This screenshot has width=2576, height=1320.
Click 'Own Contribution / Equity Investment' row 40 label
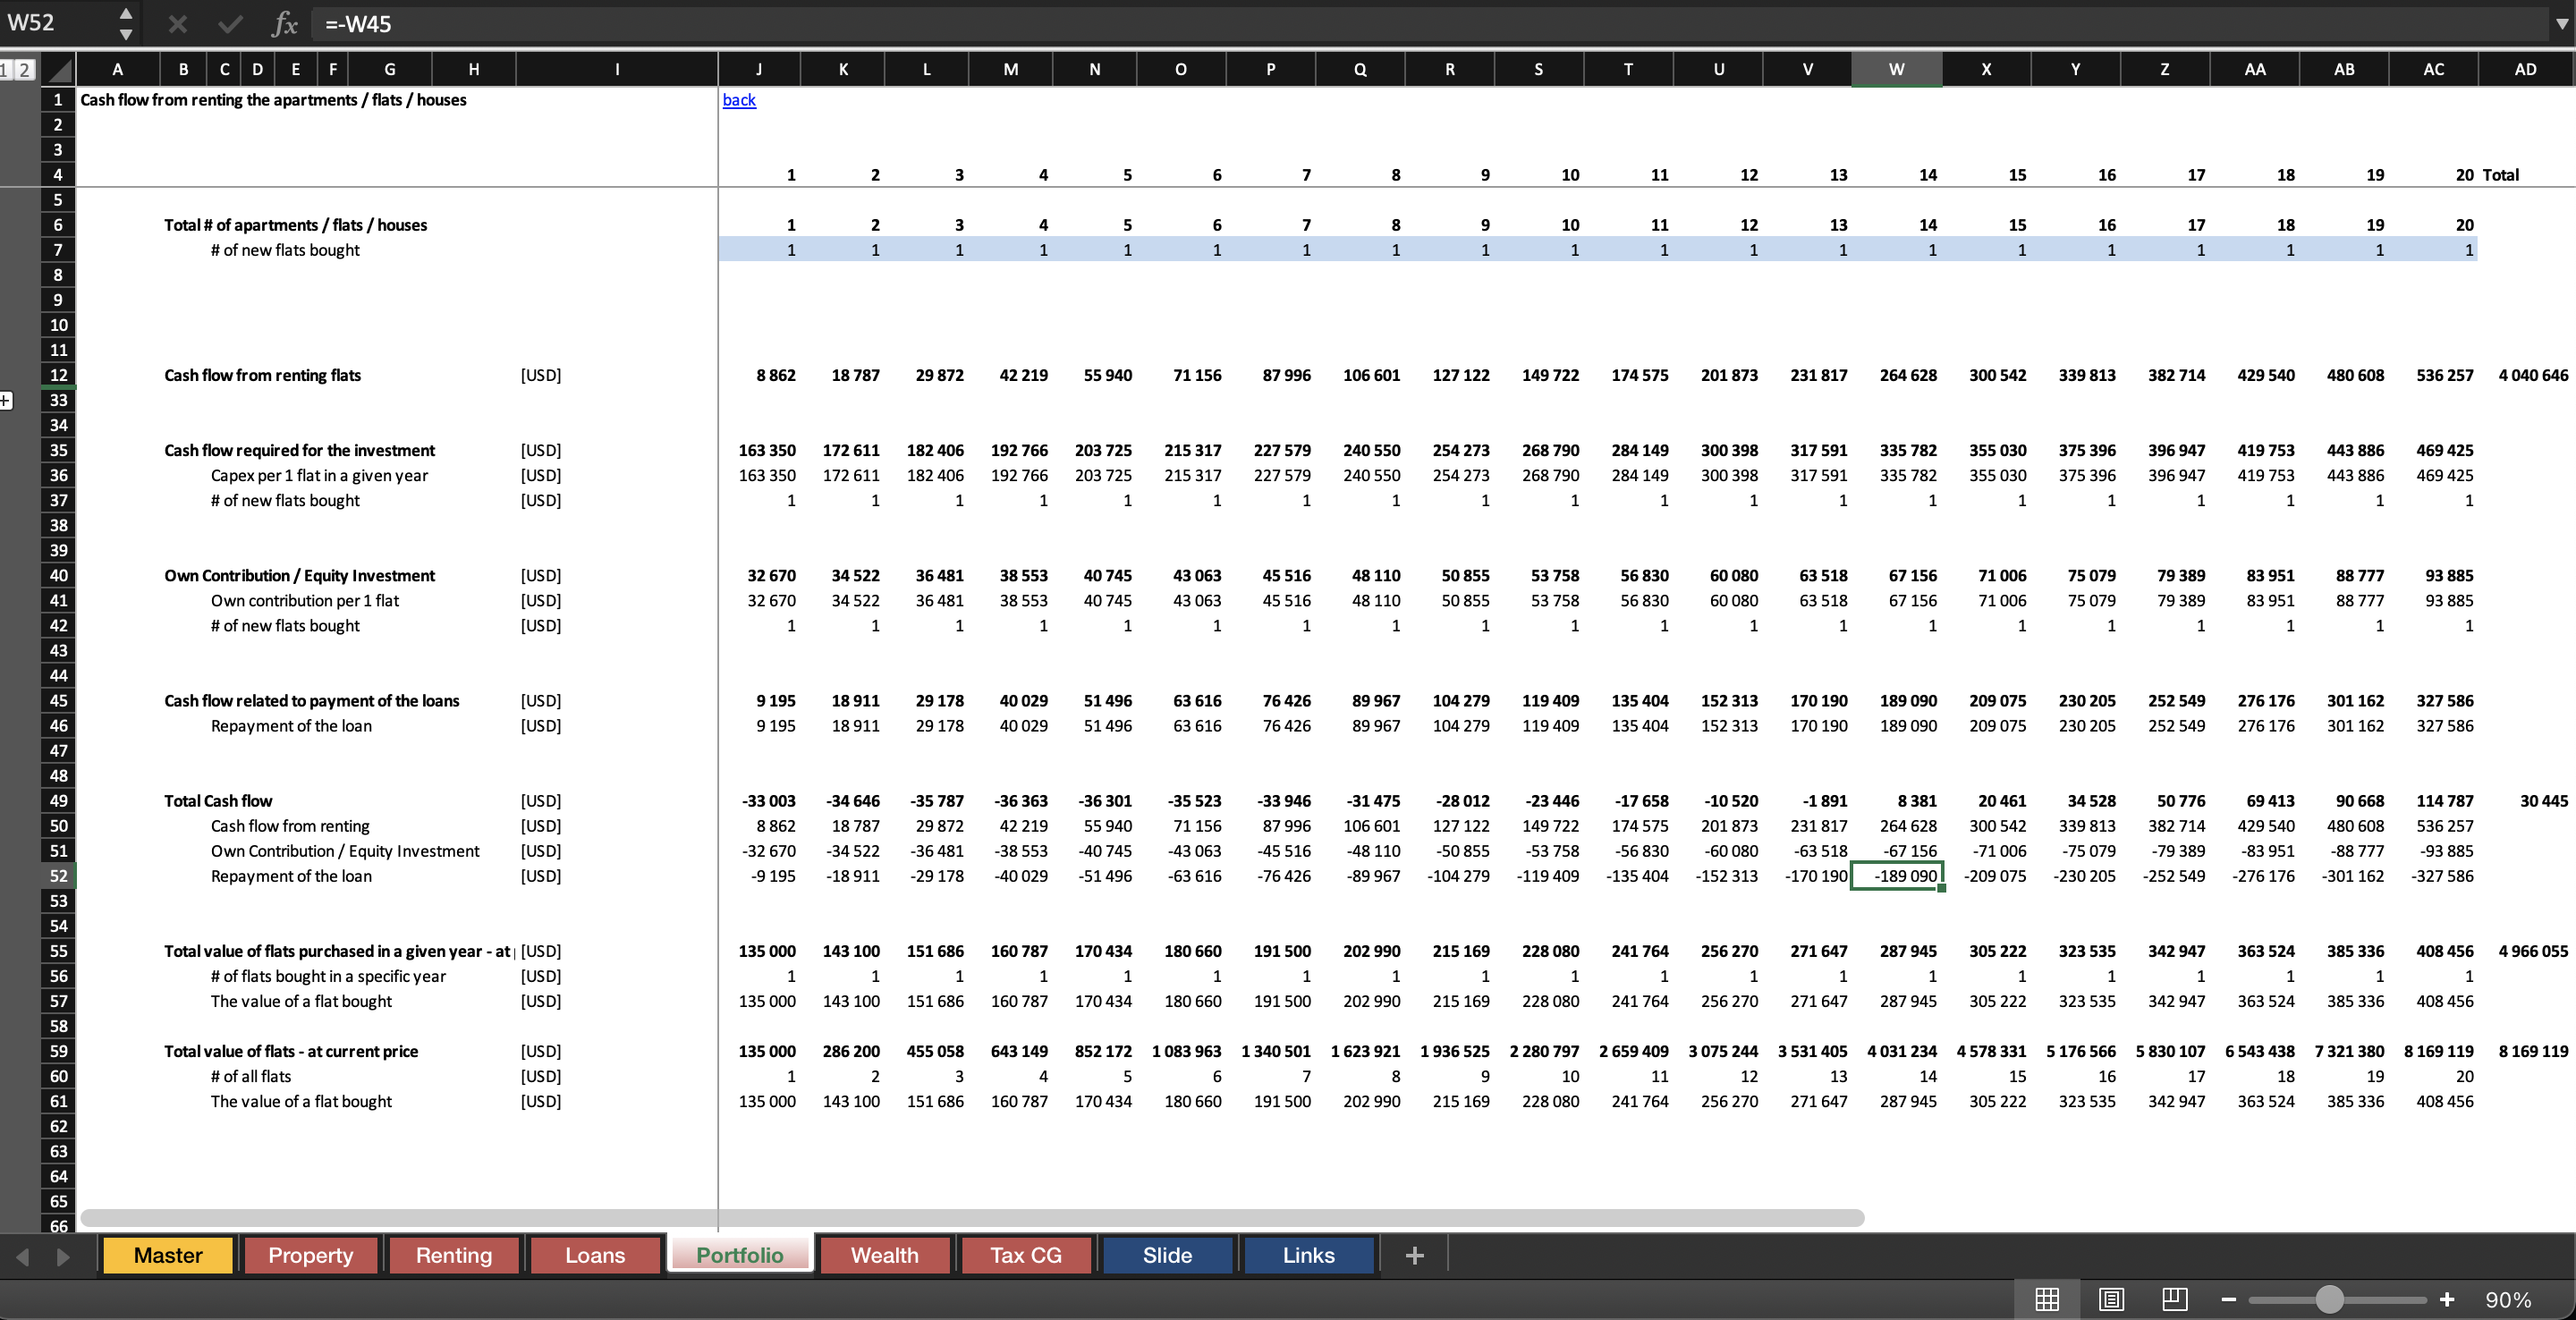[x=299, y=575]
